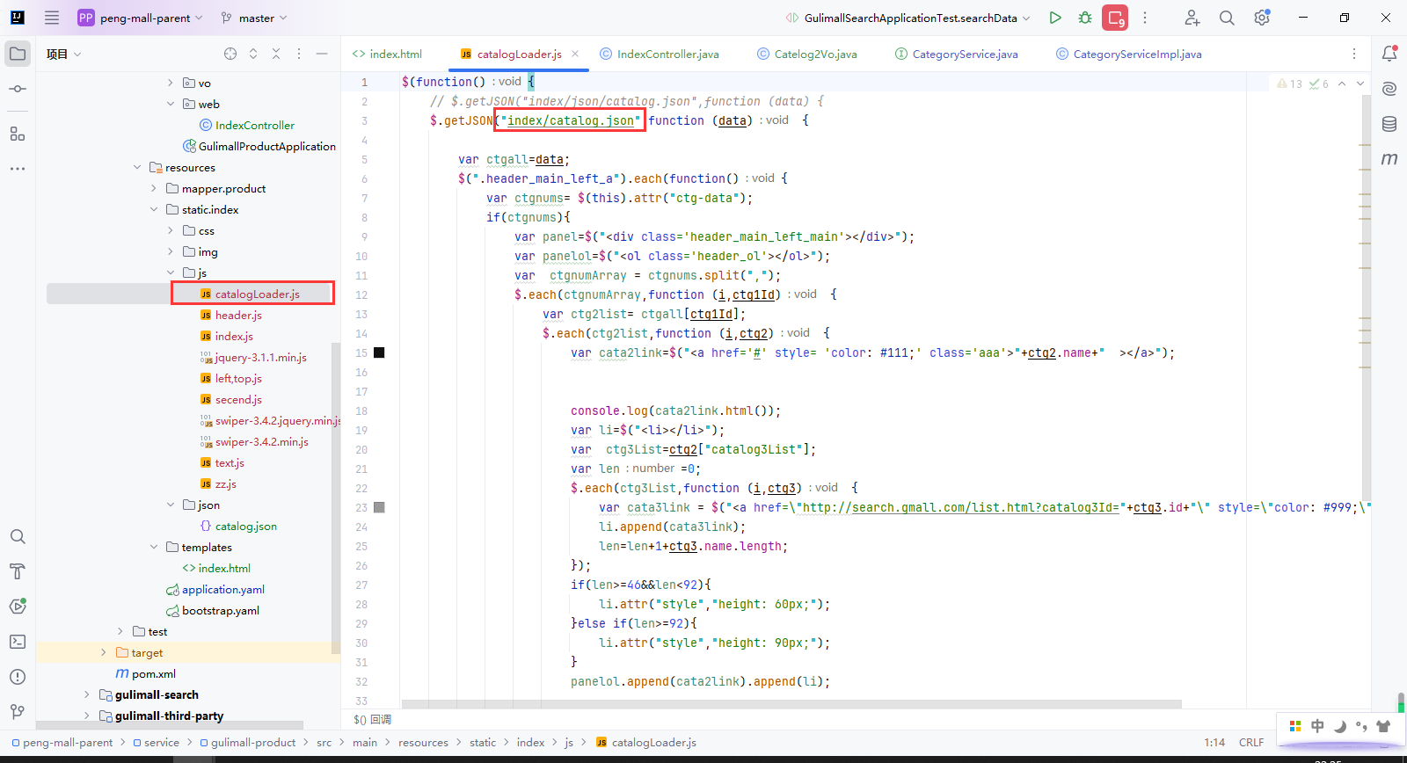Expand all project tree nodes
The width and height of the screenshot is (1407, 763).
(x=253, y=54)
